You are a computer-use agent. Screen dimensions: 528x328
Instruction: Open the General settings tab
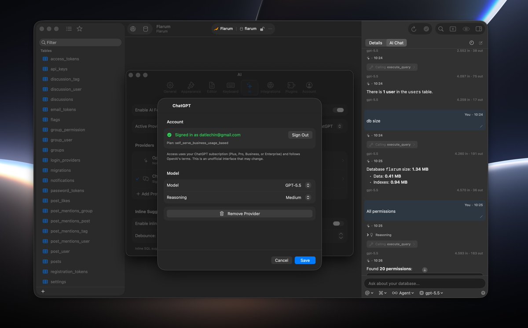[170, 87]
